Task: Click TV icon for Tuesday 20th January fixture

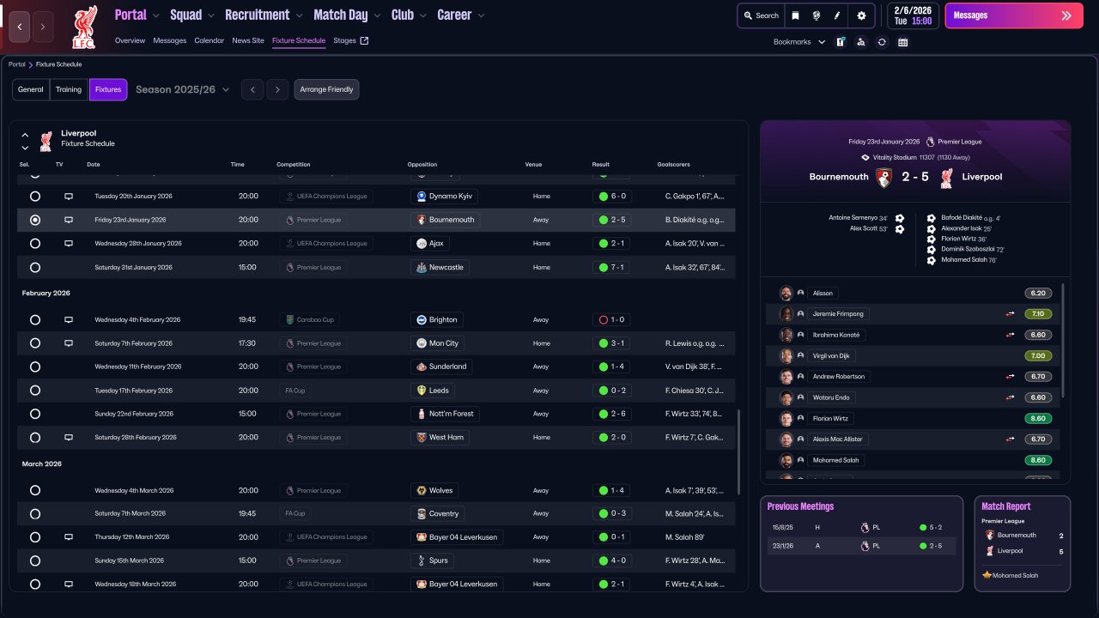Action: click(x=69, y=197)
